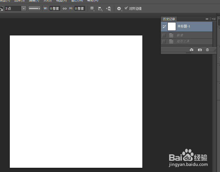Screen dimensions: 220x172
Task: Switch to the 历史记录 panel tab
Action: click(x=169, y=19)
